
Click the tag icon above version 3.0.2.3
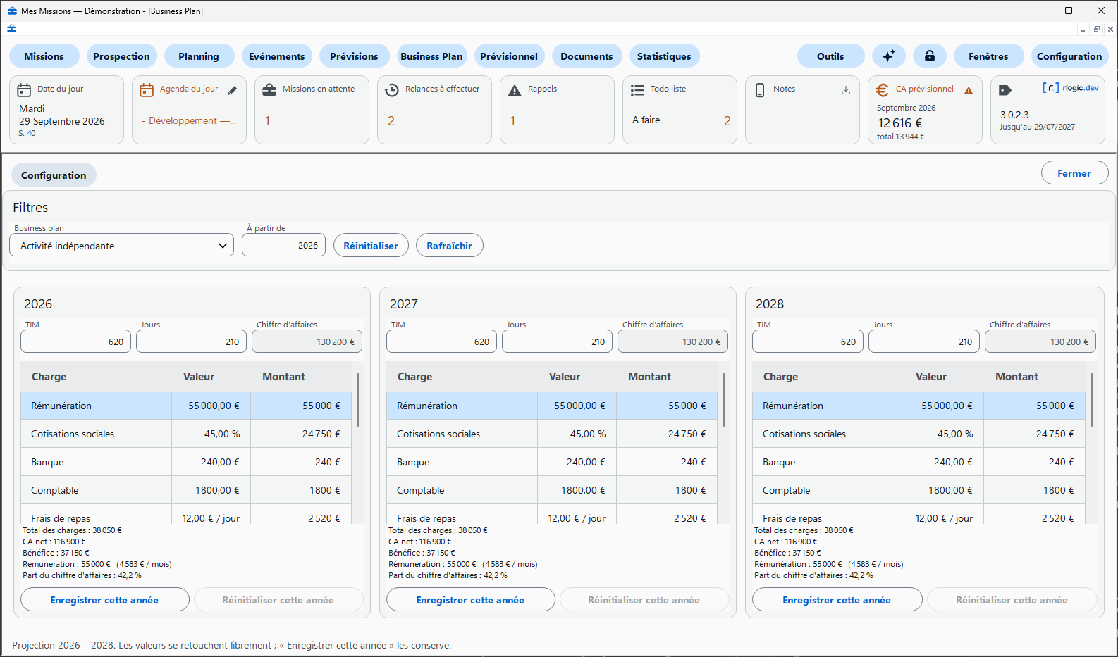(1005, 90)
